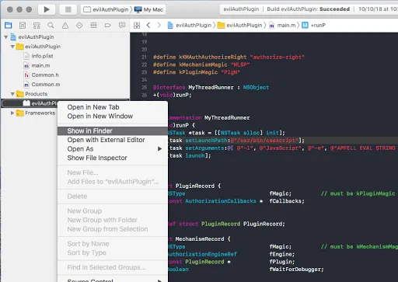
Task: Open the Test navigator diamond icon
Action: (x=79, y=26)
